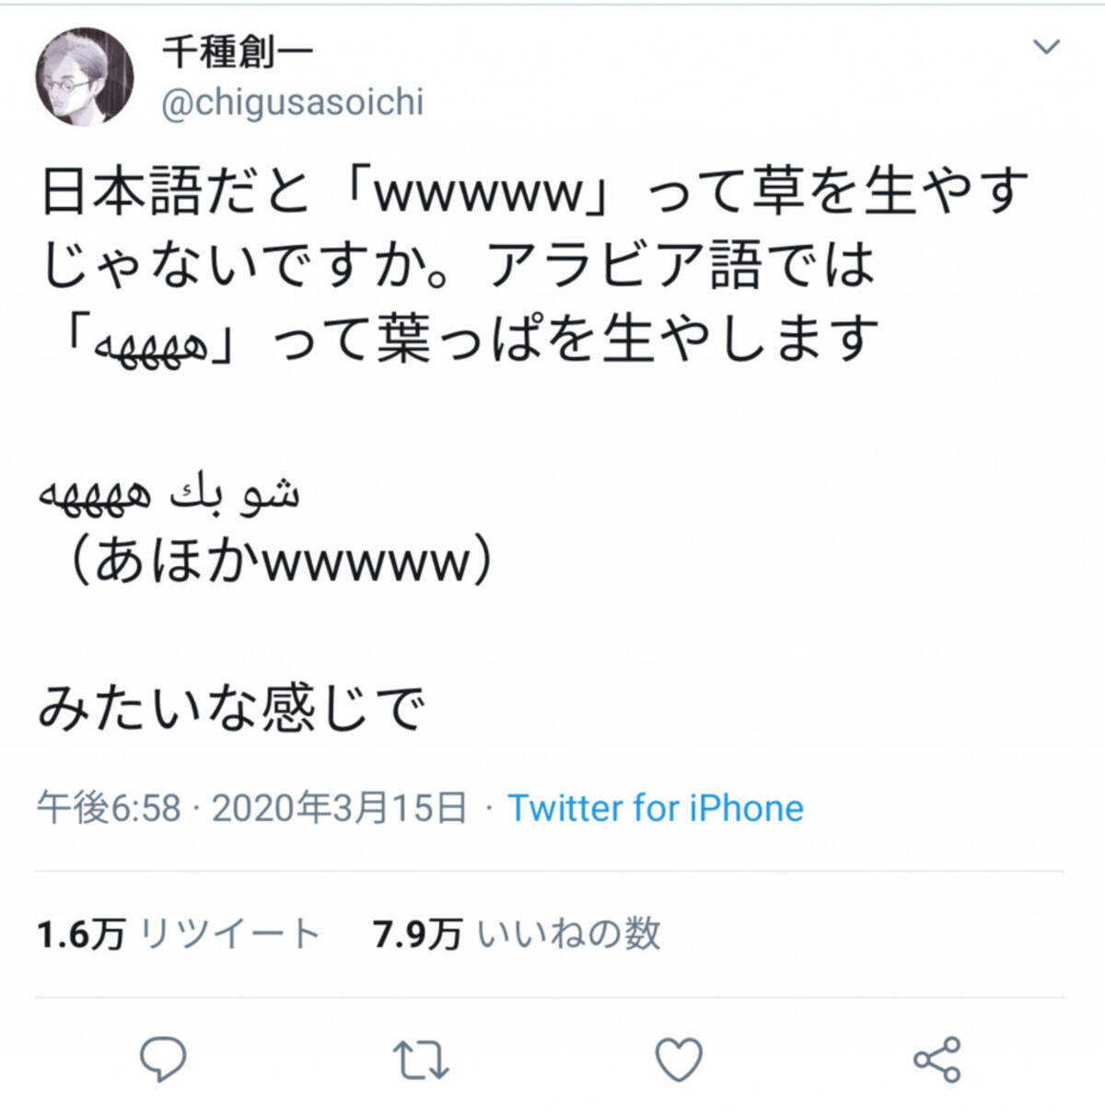View the 1.6万 retweet count number

(81, 934)
